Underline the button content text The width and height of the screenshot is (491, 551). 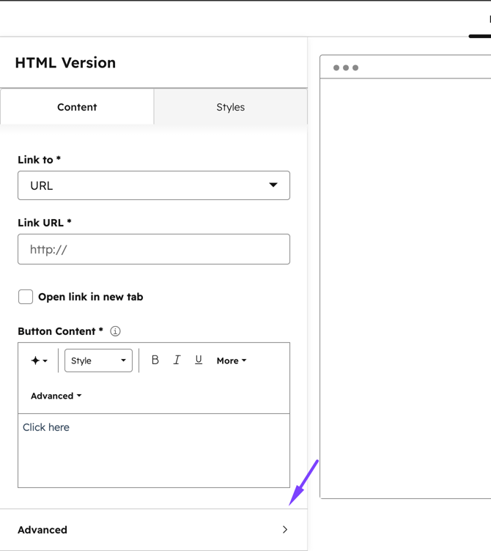coord(199,360)
